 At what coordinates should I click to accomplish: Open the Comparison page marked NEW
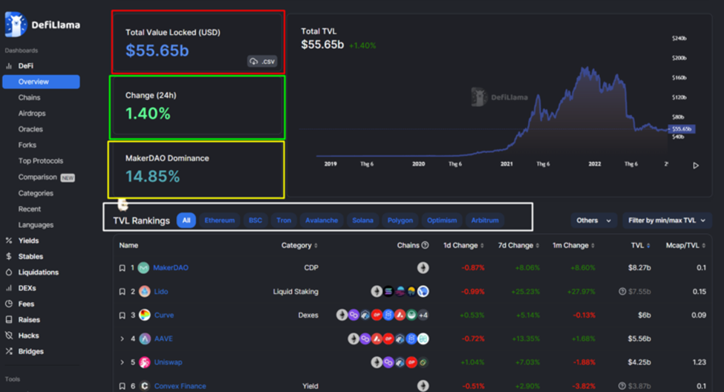46,177
